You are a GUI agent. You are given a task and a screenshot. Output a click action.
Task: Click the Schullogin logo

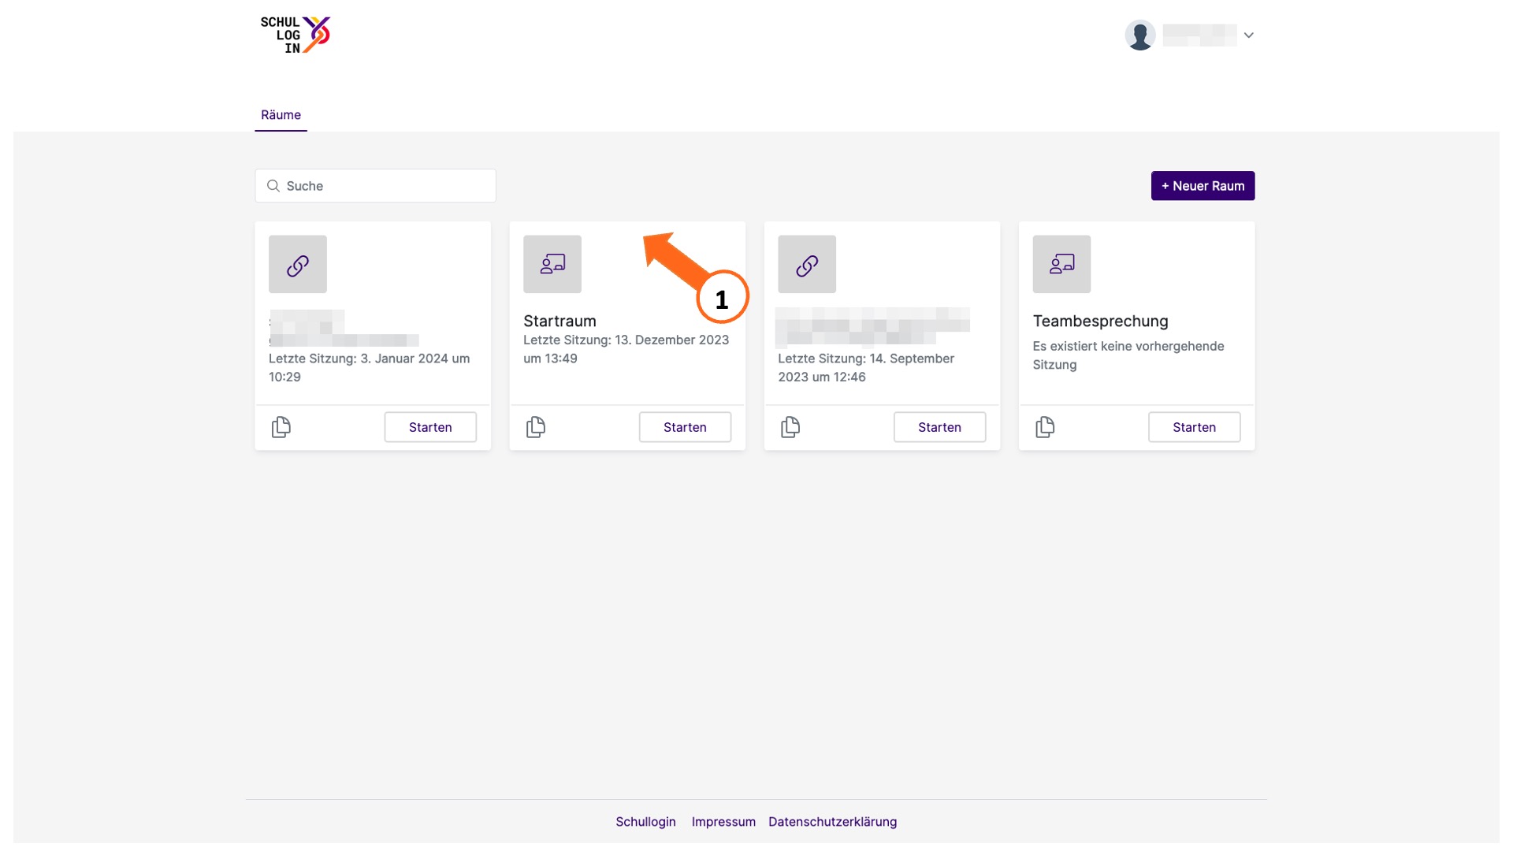296,35
